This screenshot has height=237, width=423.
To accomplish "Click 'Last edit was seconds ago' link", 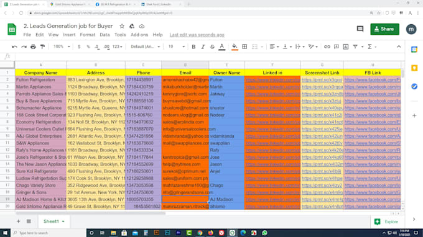I will 197,35.
